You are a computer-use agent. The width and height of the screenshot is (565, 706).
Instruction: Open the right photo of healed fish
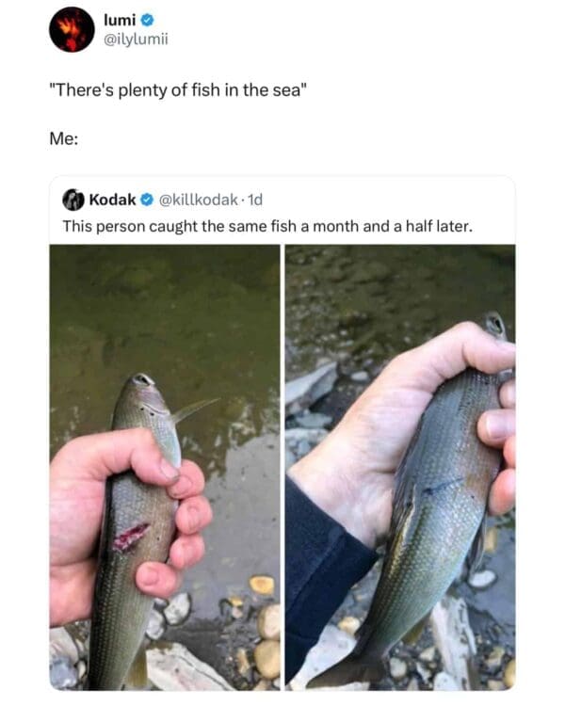click(x=400, y=467)
